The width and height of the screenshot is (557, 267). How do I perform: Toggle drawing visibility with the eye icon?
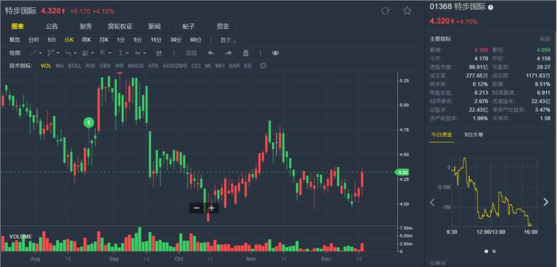point(275,53)
